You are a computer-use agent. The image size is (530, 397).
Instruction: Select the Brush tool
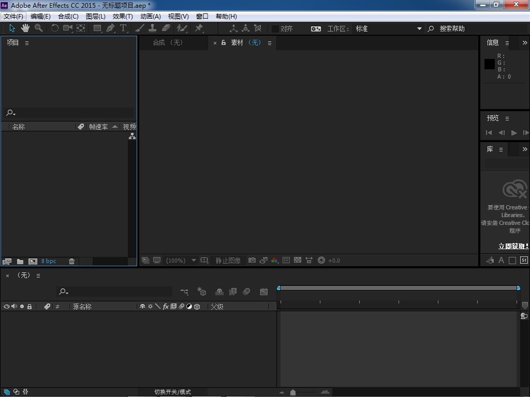140,28
